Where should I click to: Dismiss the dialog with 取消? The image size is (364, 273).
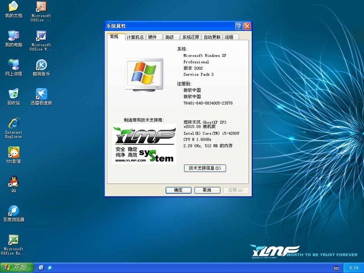(x=207, y=190)
